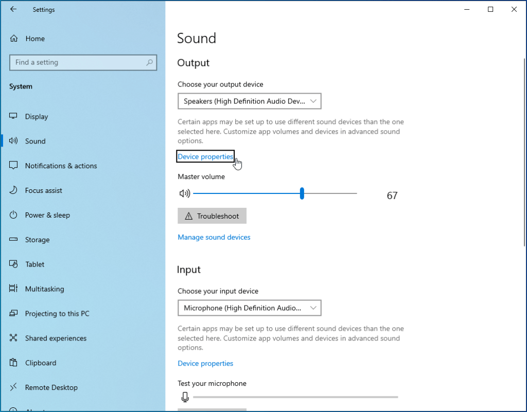Click the speaker icon beside master volume
This screenshot has width=527, height=412.
point(185,193)
